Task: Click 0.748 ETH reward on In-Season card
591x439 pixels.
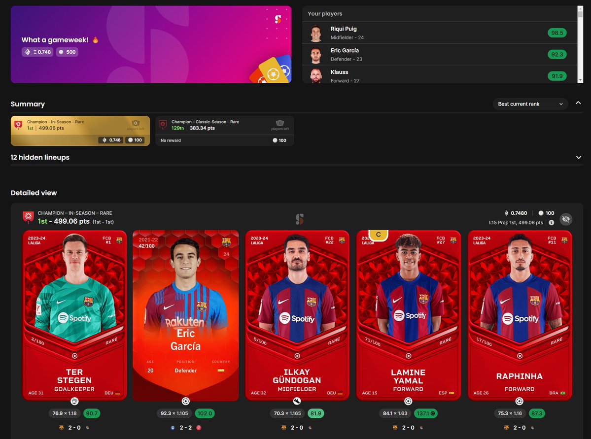Action: [111, 140]
